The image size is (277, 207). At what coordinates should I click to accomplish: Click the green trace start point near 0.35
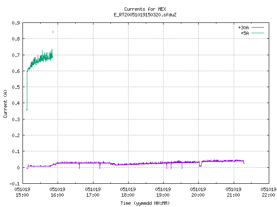tap(27, 110)
